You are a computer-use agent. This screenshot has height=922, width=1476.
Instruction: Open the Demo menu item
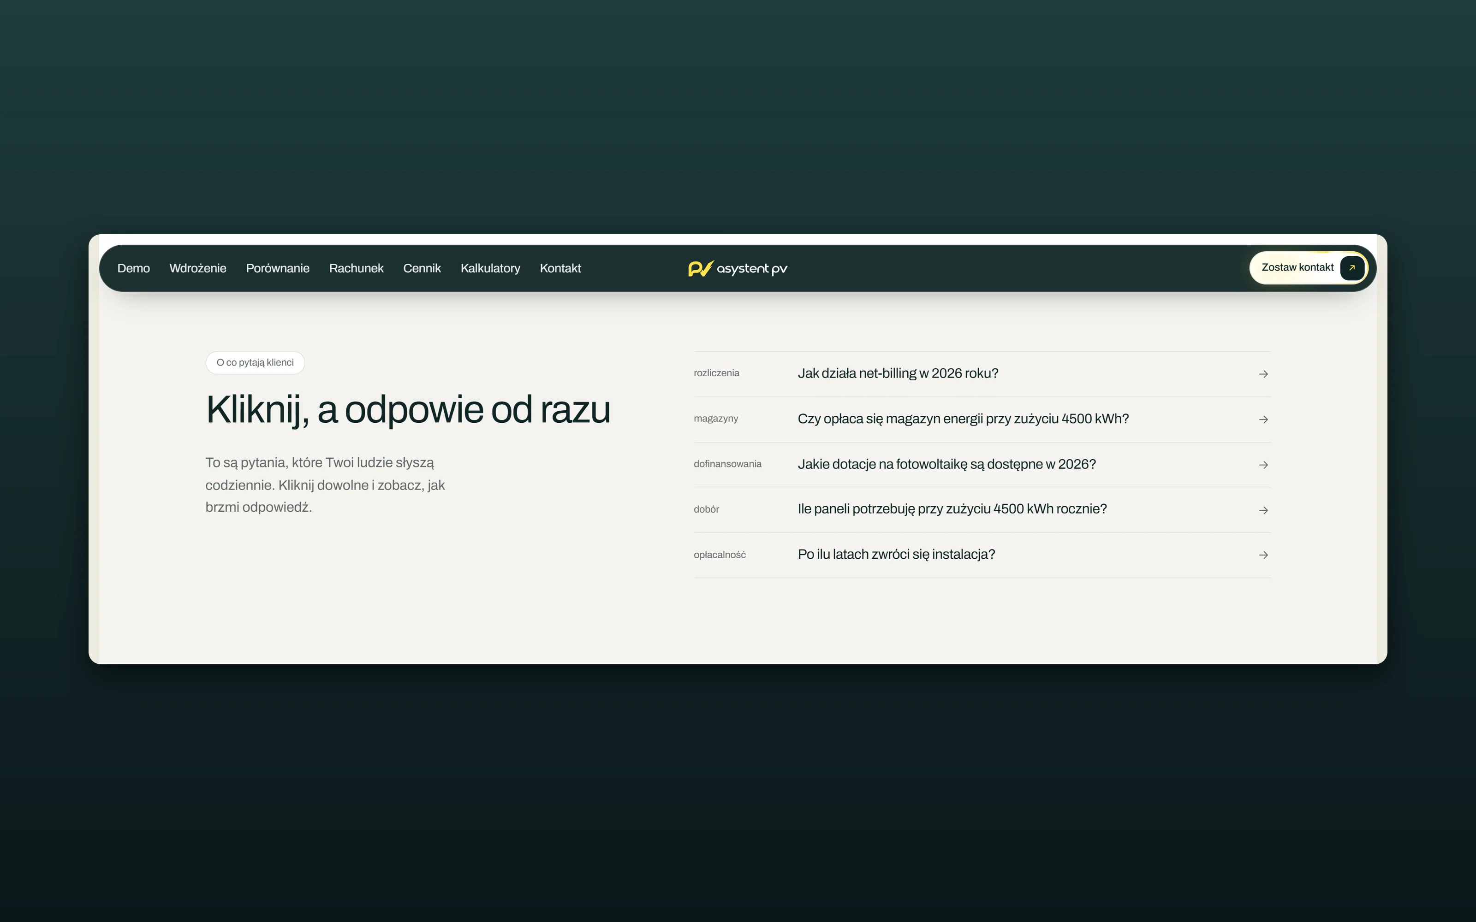[x=134, y=268]
